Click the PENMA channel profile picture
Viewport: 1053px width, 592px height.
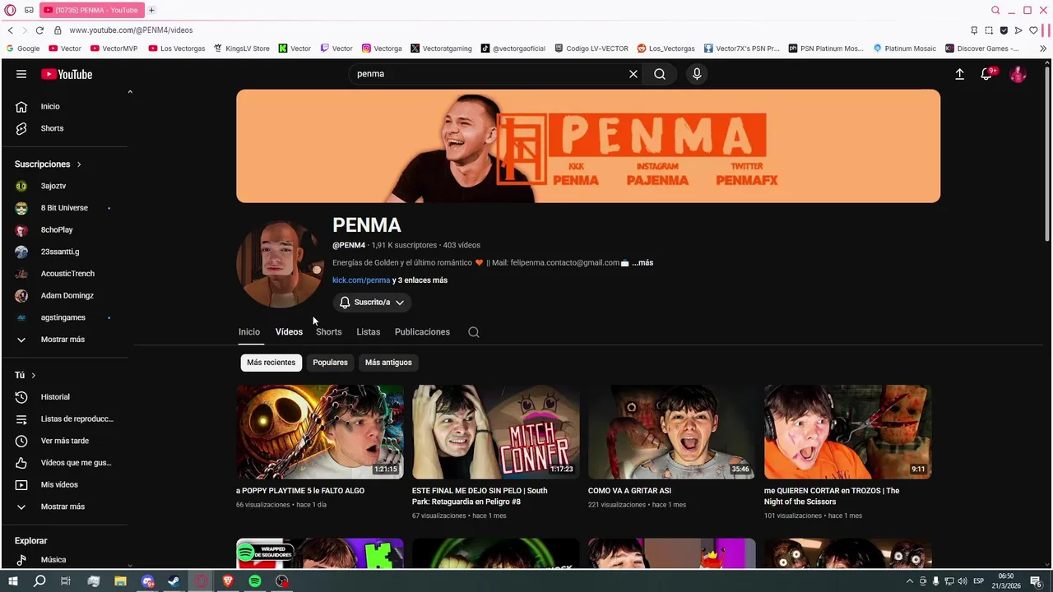pyautogui.click(x=280, y=263)
